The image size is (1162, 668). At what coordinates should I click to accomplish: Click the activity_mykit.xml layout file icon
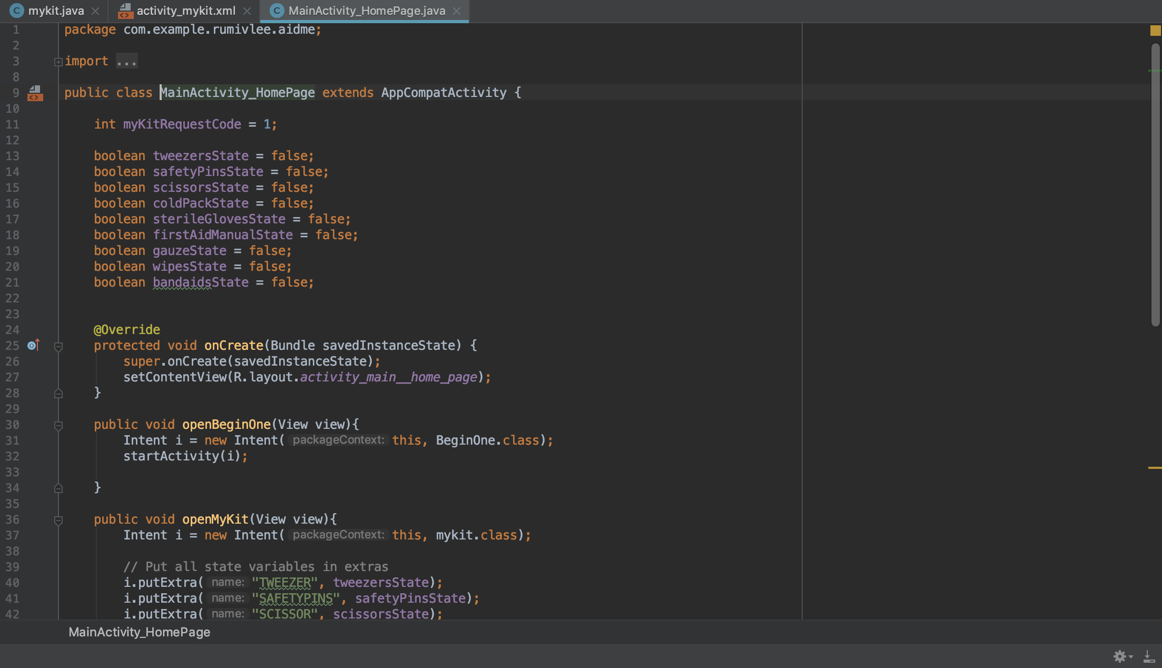pos(125,11)
